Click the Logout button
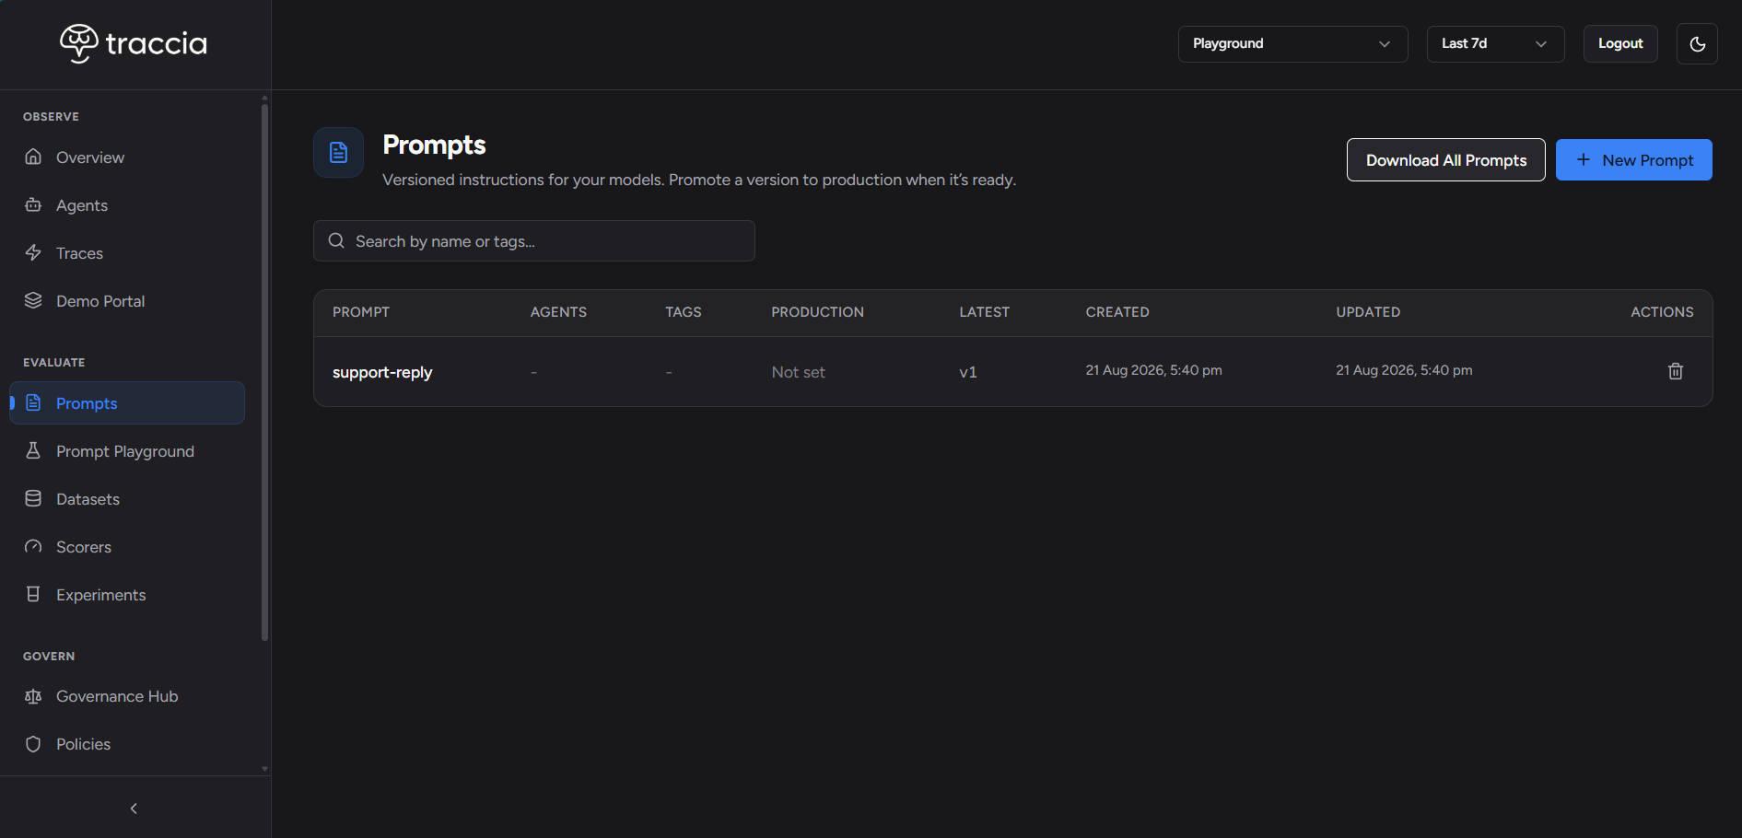The width and height of the screenshot is (1742, 838). click(x=1620, y=43)
